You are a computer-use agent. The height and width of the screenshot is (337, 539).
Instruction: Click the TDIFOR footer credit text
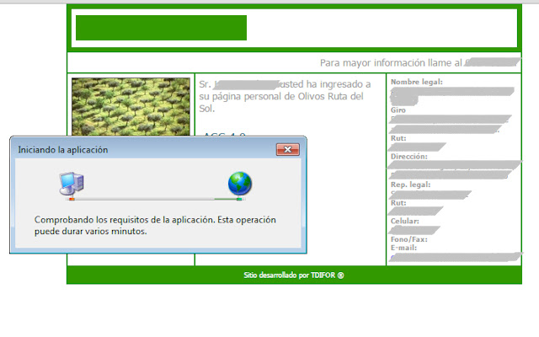click(x=294, y=275)
